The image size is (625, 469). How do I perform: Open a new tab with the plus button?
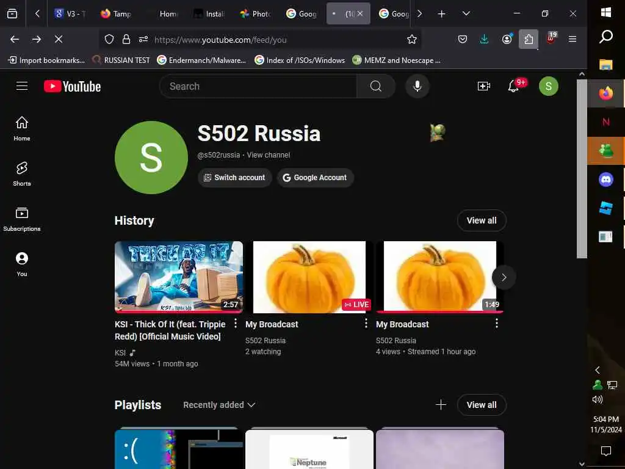[x=442, y=14]
